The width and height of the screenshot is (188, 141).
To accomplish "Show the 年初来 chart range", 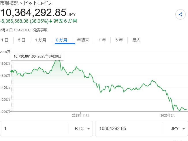I will click(83, 40).
